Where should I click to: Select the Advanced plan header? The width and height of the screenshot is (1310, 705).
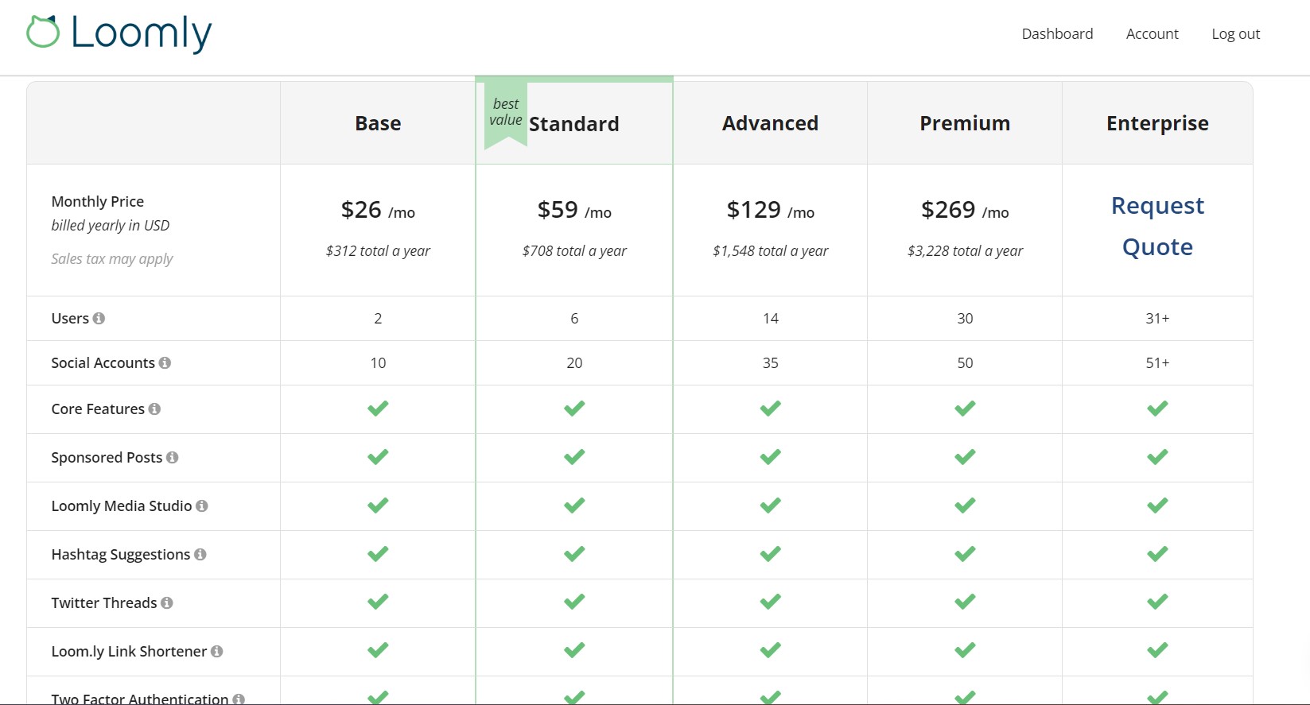pos(770,123)
